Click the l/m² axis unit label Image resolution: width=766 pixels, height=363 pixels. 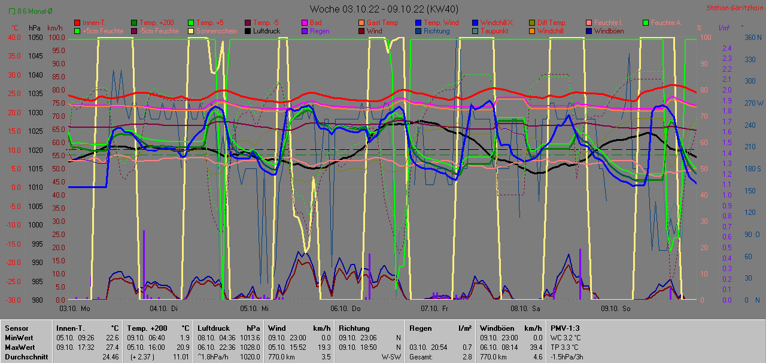click(724, 28)
